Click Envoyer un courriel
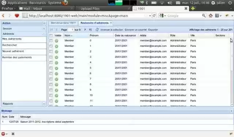 click(x=136, y=30)
